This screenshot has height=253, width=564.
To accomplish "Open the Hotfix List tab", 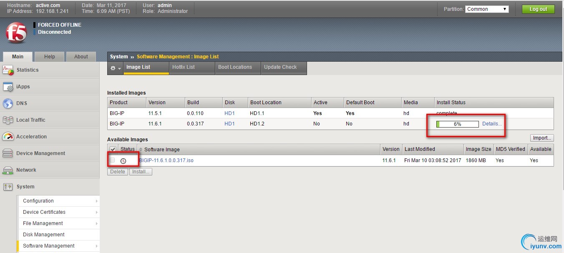I will pyautogui.click(x=192, y=68).
